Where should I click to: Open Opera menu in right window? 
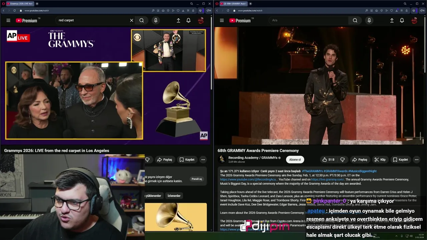coord(217,4)
